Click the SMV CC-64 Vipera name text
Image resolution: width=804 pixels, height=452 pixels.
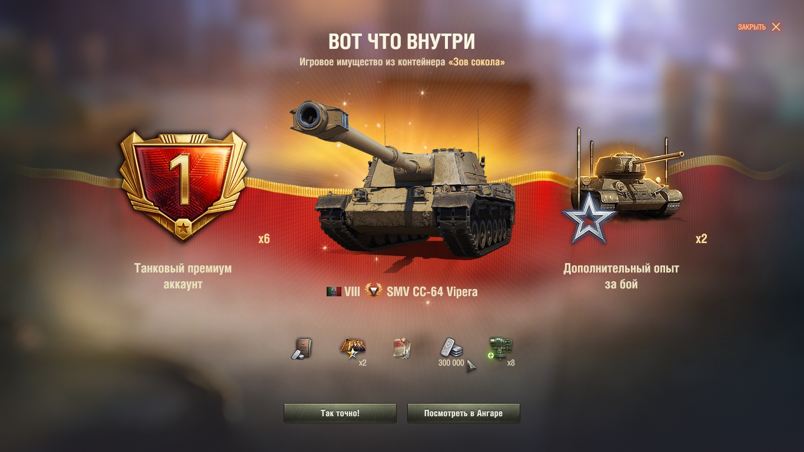coord(432,291)
